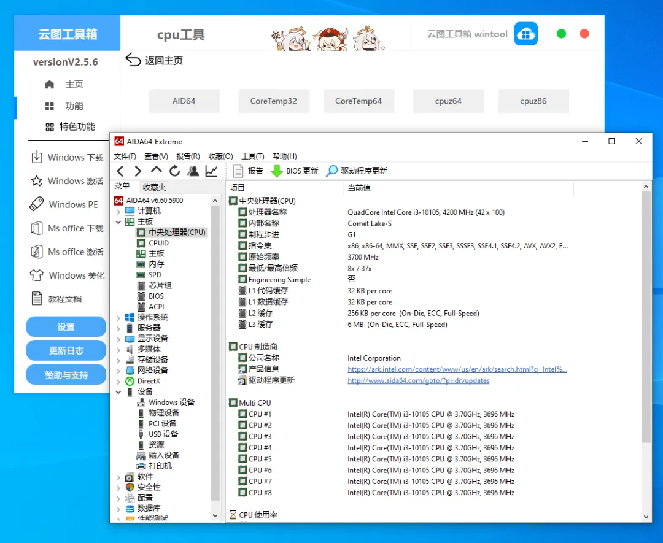663x543 pixels.
Task: Click BIOS 更新 green arrow button
Action: pos(294,171)
